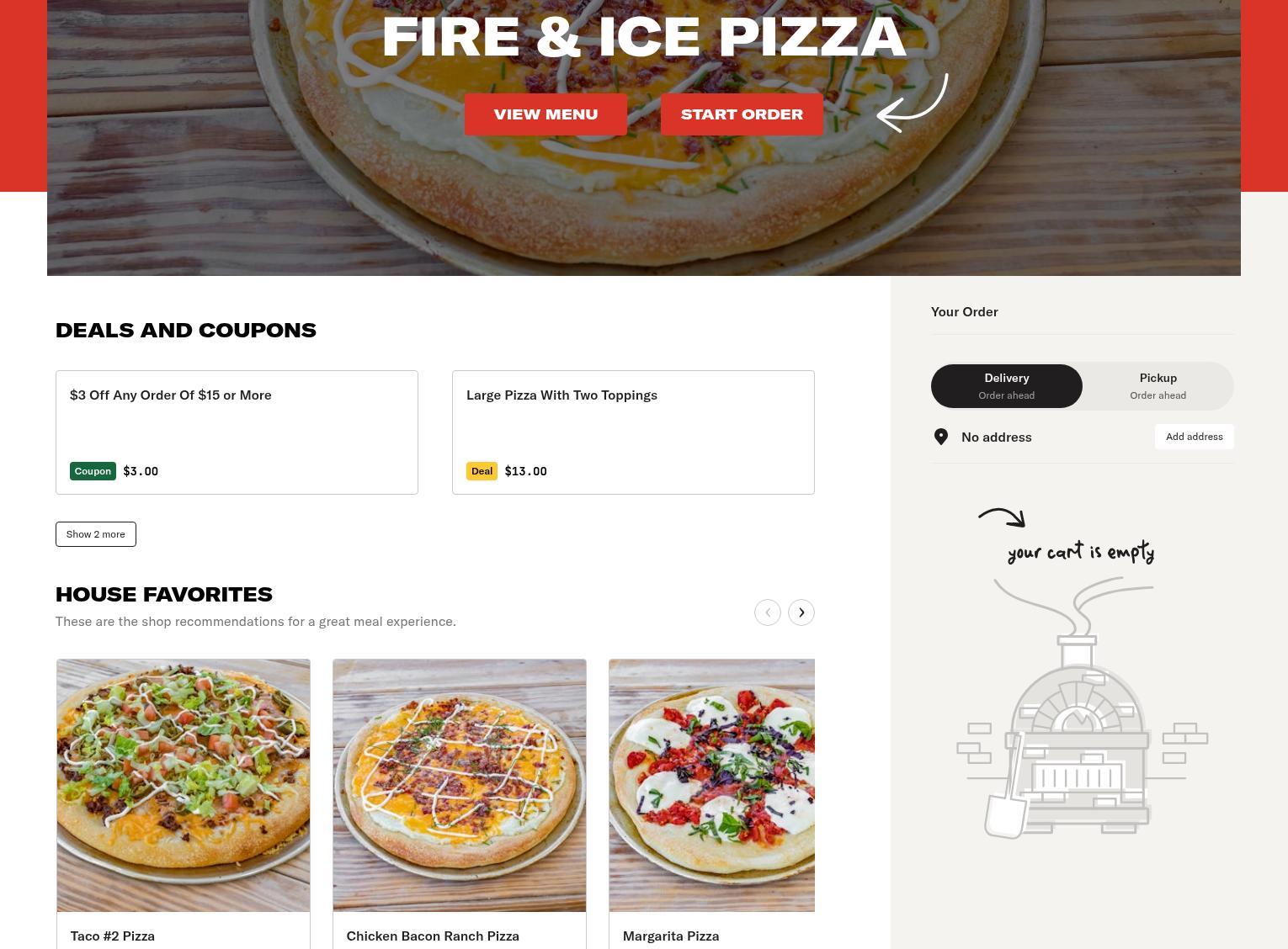Image resolution: width=1288 pixels, height=949 pixels.
Task: Click the Start Order button
Action: pos(742,114)
